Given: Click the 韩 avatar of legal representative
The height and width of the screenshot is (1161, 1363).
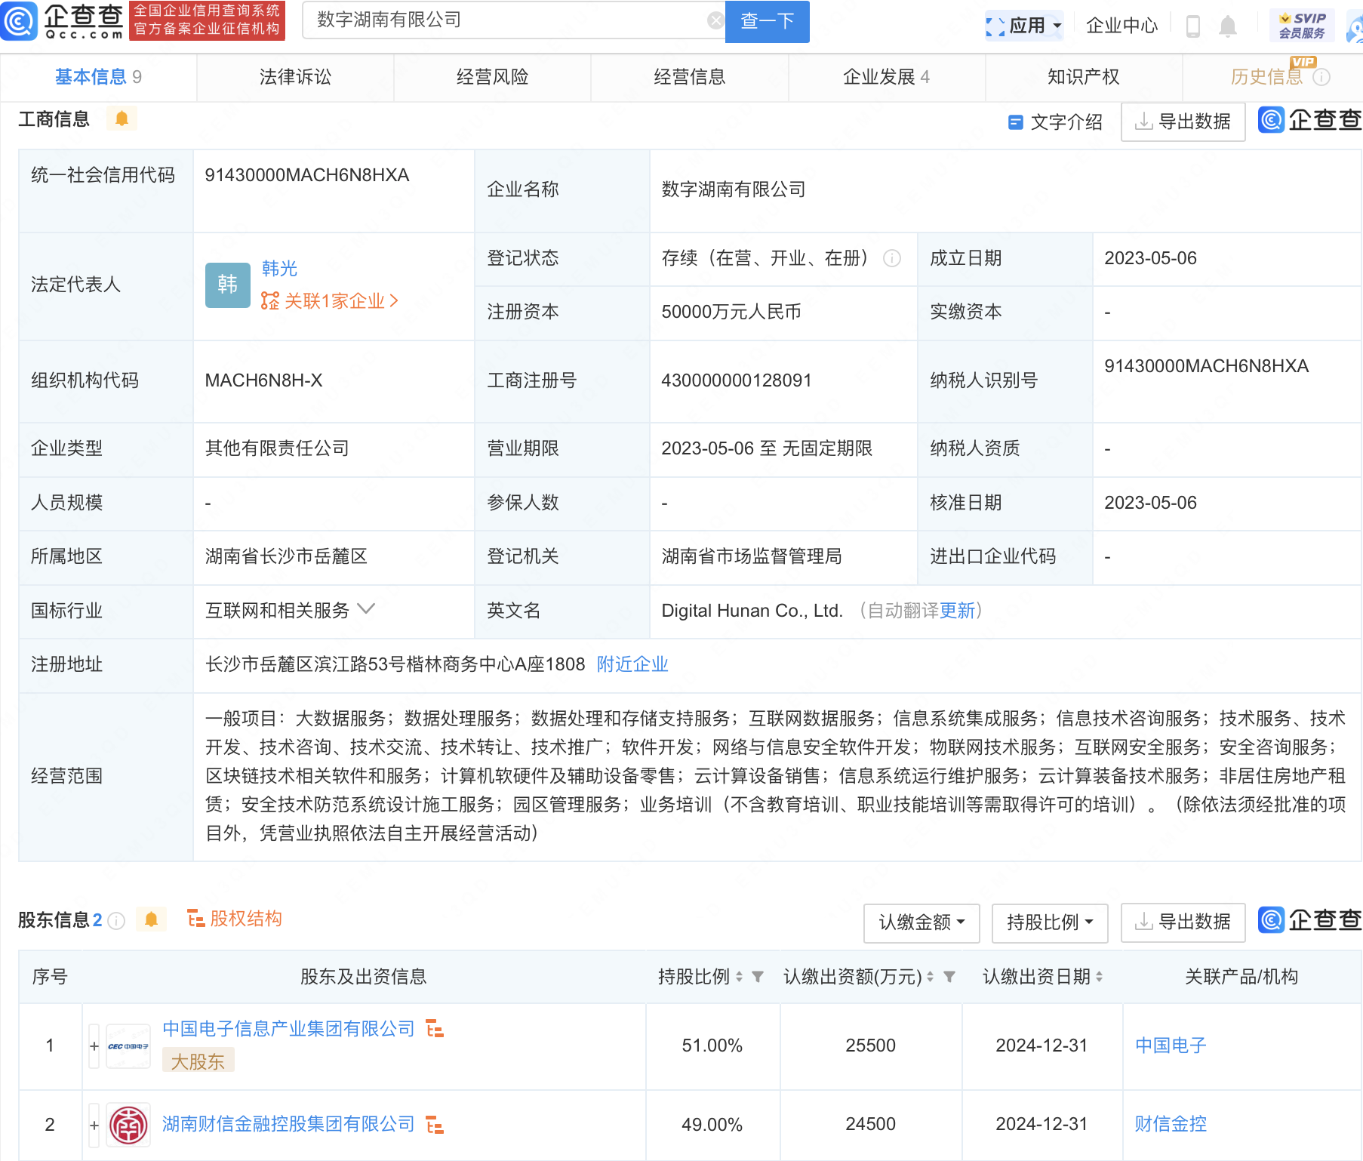Looking at the screenshot, I should (227, 285).
